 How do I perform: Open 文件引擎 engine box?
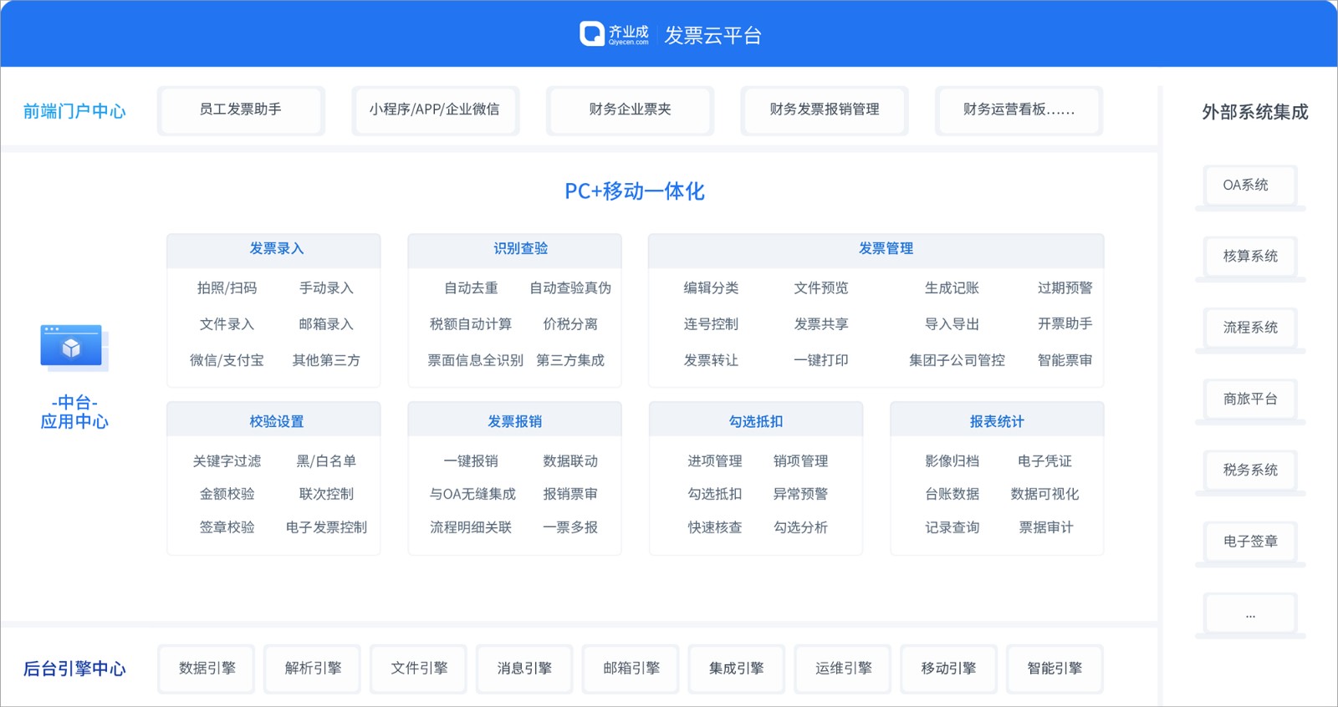(x=419, y=669)
